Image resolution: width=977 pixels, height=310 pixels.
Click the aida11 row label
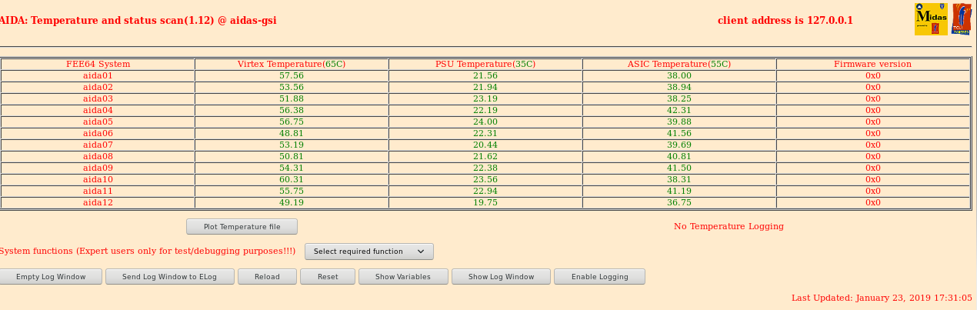point(98,191)
